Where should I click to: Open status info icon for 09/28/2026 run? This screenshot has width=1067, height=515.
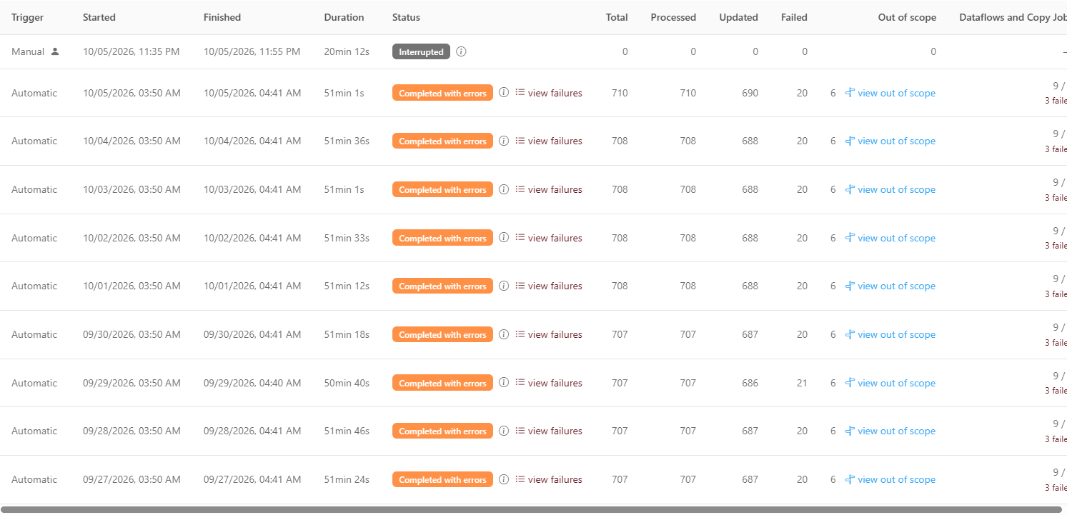pyautogui.click(x=504, y=431)
